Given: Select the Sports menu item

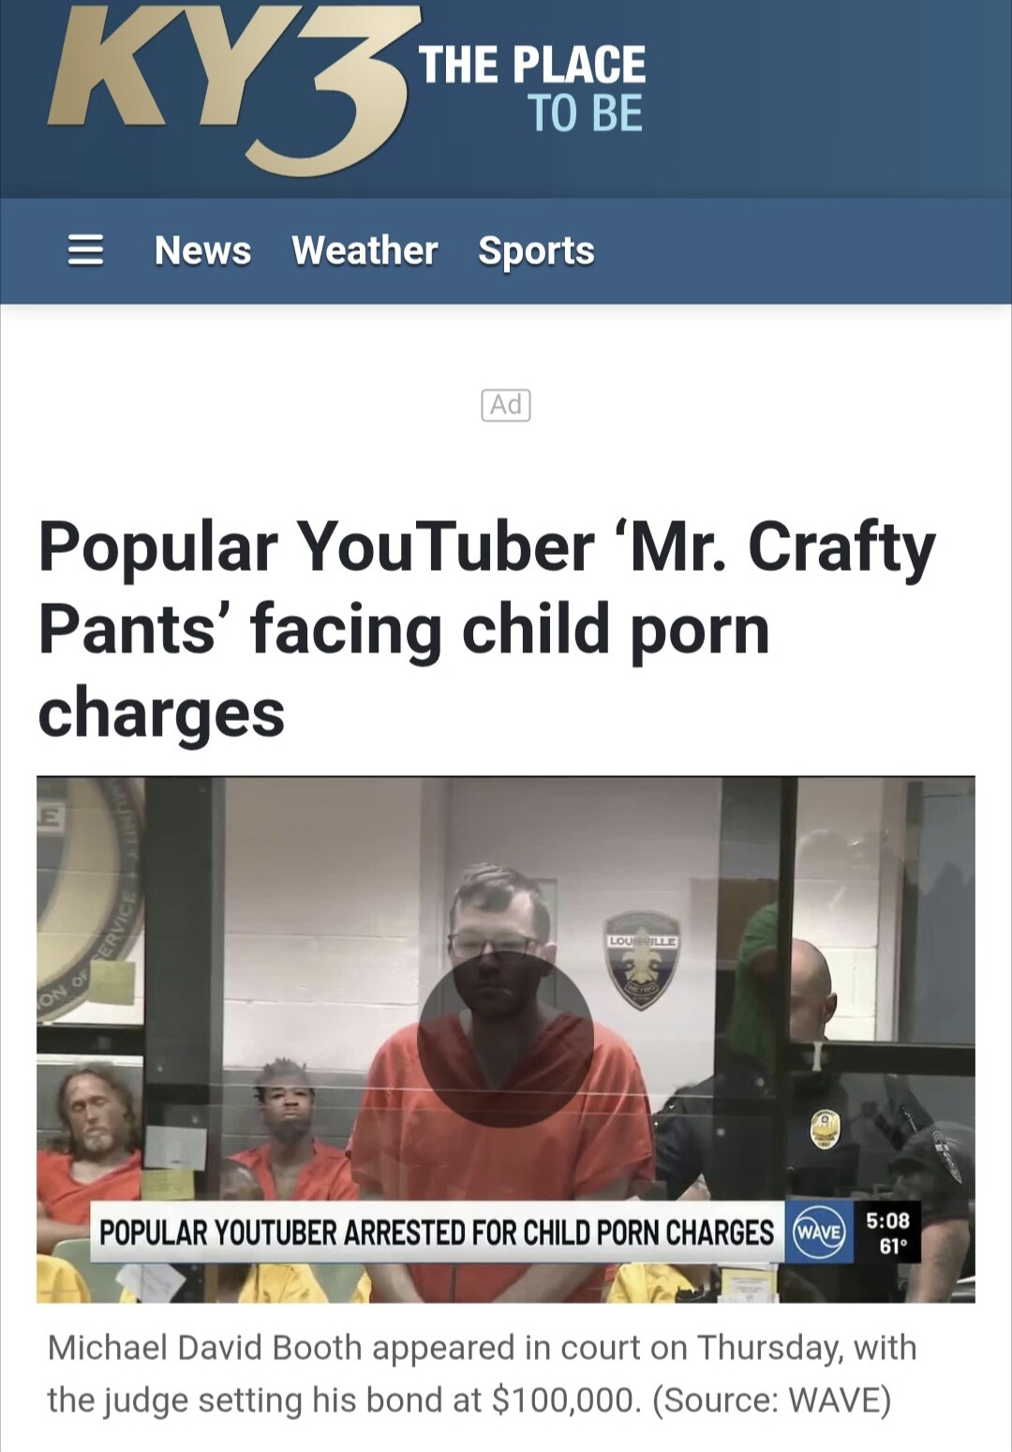Looking at the screenshot, I should [x=536, y=250].
